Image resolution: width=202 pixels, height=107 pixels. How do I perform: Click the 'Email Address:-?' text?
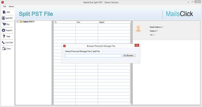point(156,27)
